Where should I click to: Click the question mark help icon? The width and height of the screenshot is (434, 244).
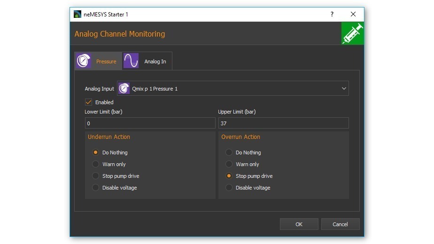[332, 14]
